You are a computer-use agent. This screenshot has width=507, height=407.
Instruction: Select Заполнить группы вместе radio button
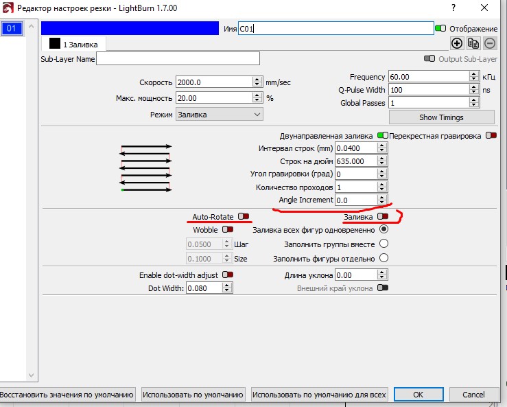(384, 244)
